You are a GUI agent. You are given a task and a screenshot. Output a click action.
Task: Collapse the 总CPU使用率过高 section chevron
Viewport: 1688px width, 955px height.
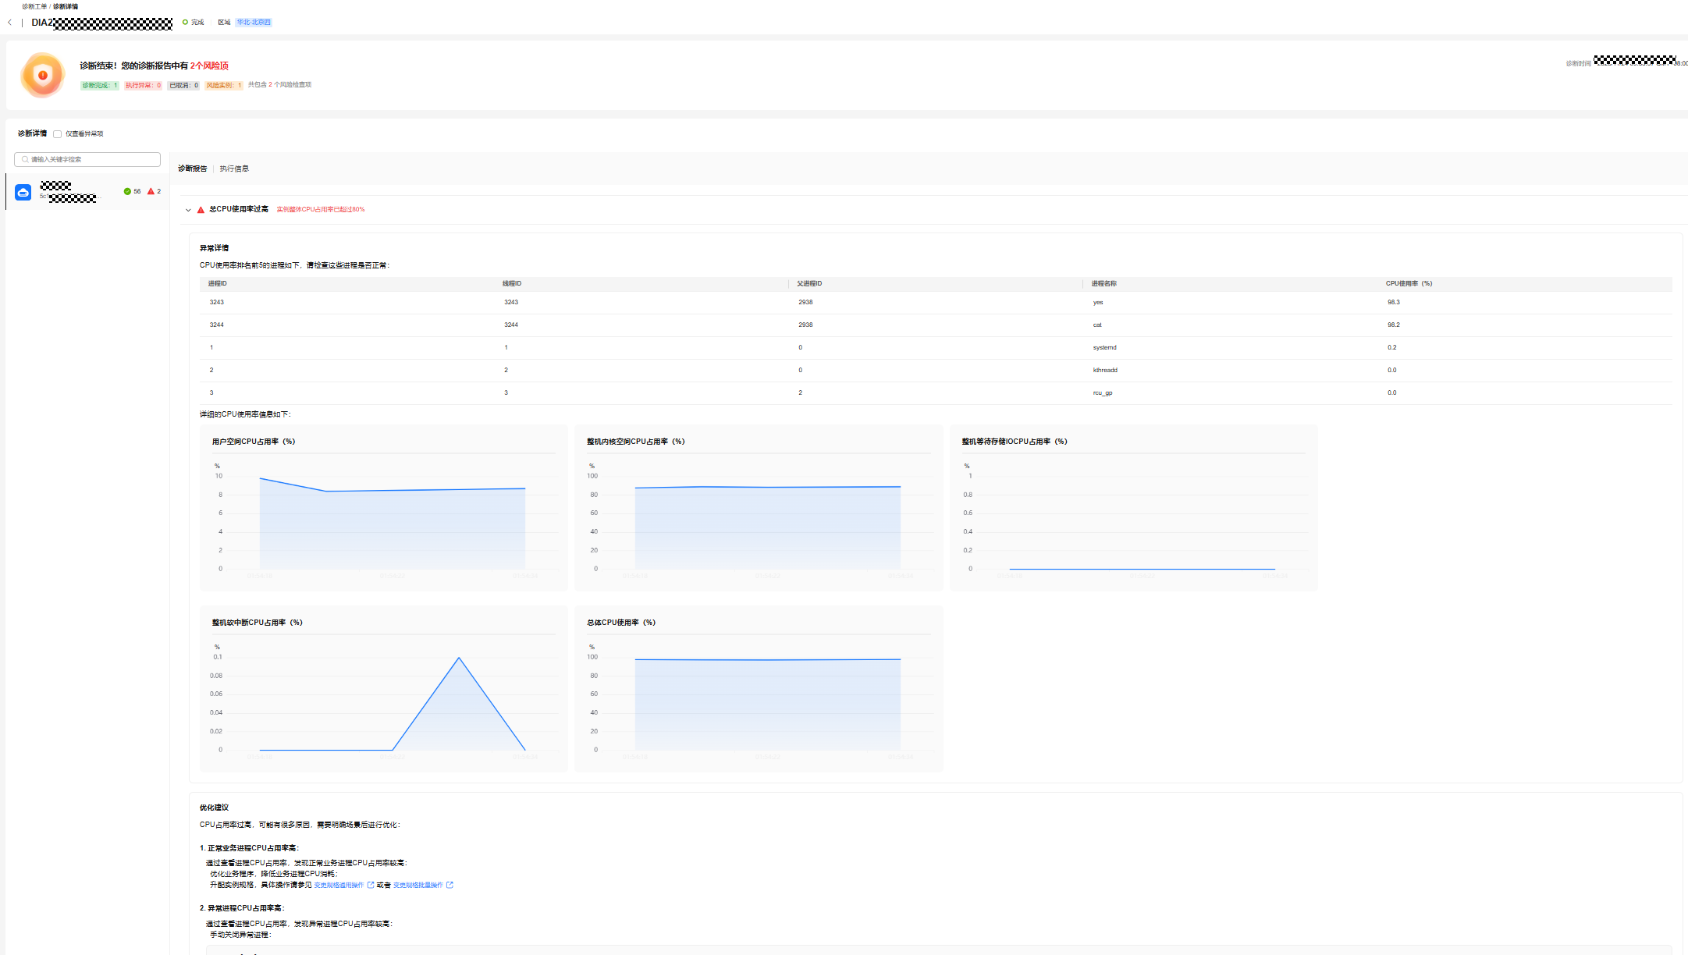pos(188,210)
